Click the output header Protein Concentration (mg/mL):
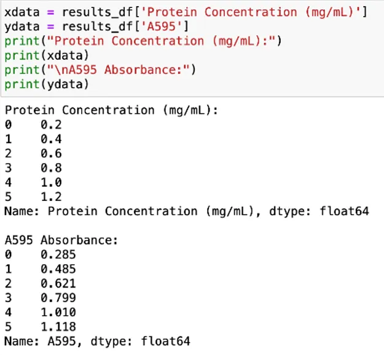 click(x=111, y=111)
